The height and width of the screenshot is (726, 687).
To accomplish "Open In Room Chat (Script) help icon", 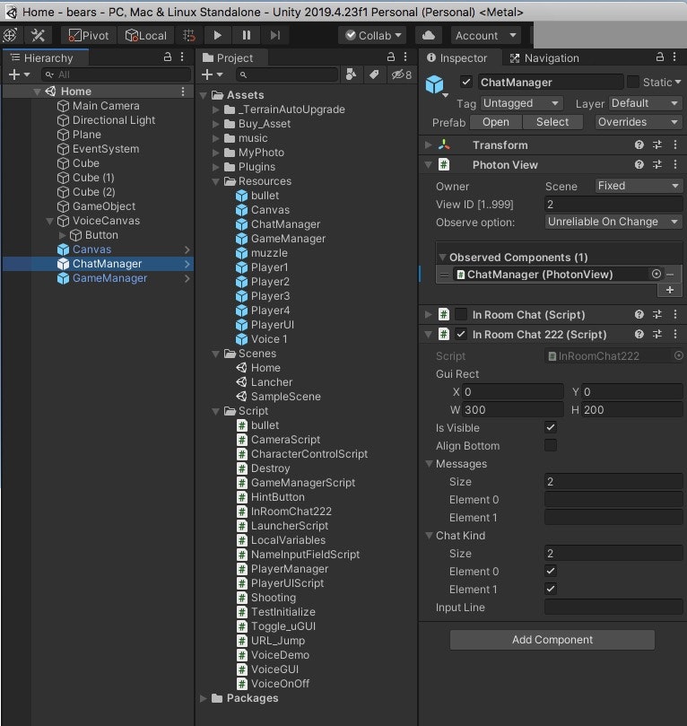I will 639,314.
